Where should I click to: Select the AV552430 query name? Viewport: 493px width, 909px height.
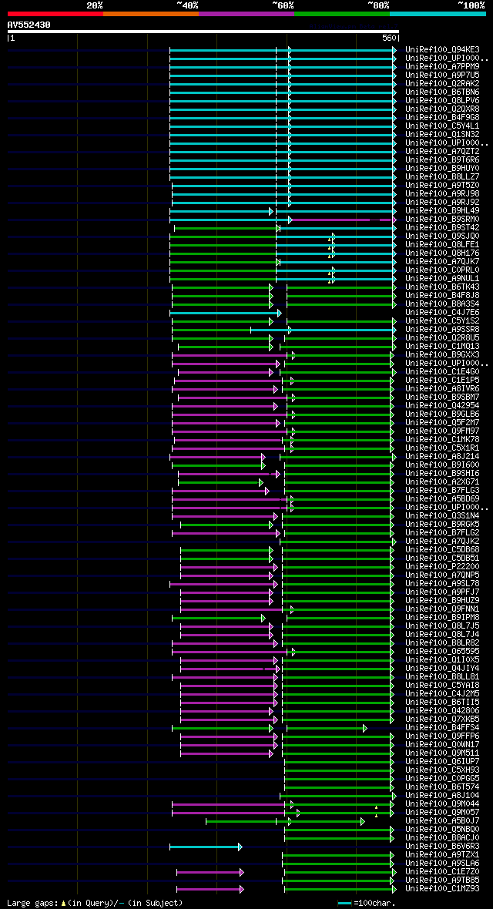click(29, 25)
